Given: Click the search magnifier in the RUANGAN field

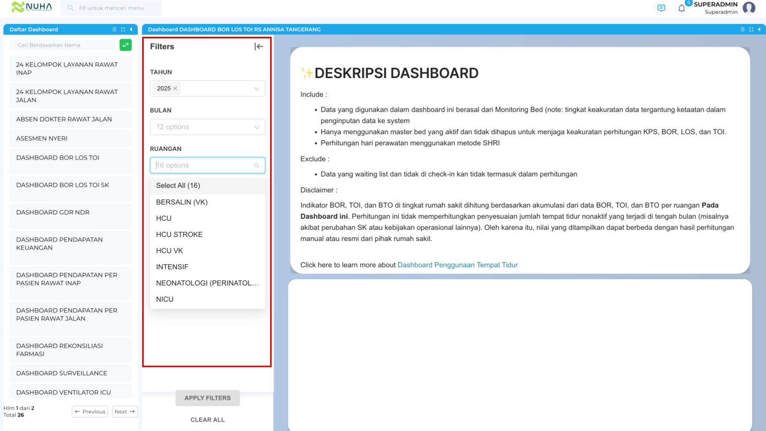Looking at the screenshot, I should (x=257, y=166).
